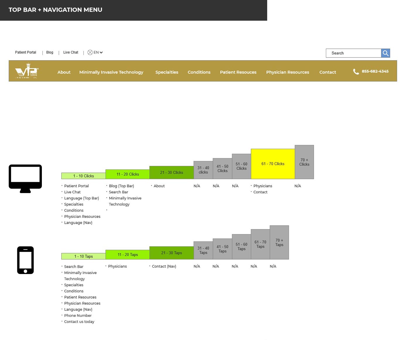400x340 pixels.
Task: Expand the EN language dropdown arrow
Action: tap(101, 53)
